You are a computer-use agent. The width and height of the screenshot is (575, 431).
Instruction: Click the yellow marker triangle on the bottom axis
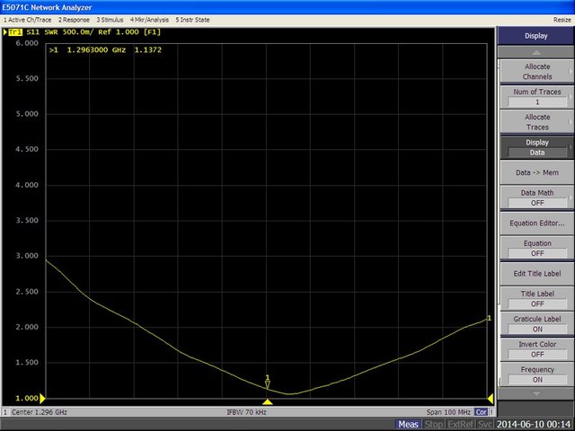click(267, 401)
